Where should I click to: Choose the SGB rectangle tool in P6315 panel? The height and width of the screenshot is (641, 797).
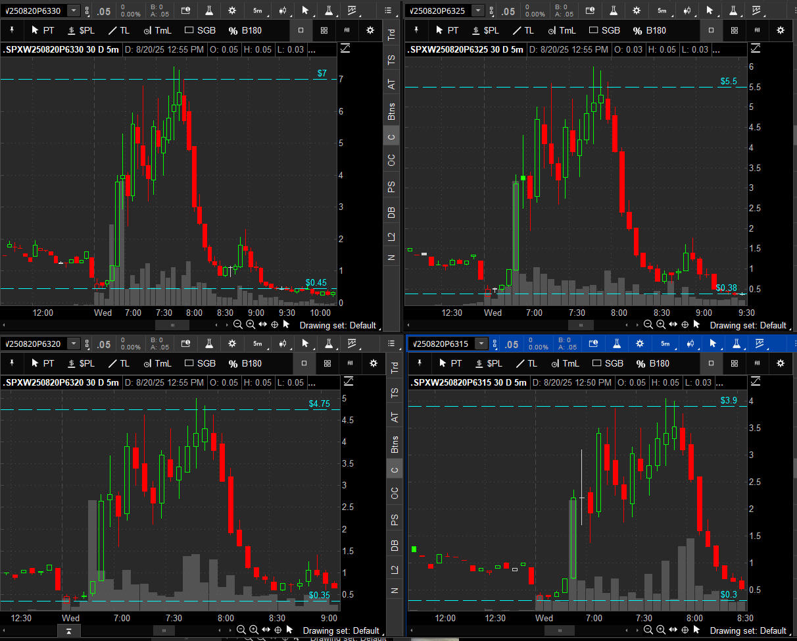(x=607, y=363)
